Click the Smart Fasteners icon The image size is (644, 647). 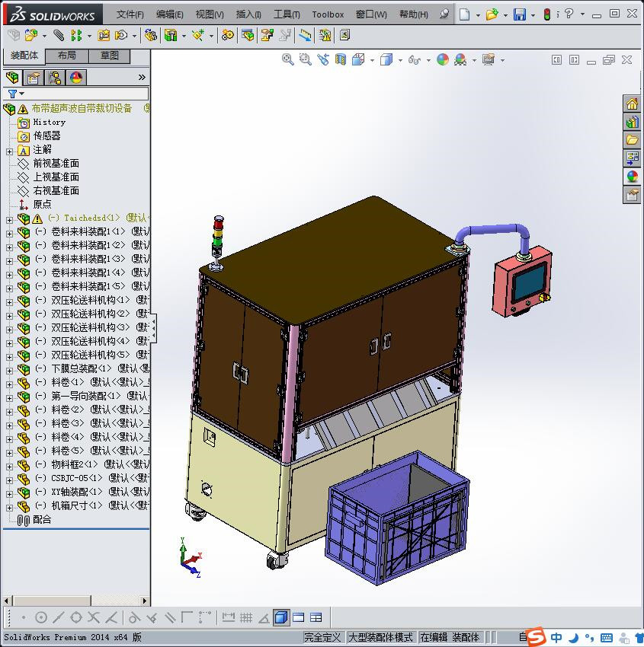click(104, 36)
